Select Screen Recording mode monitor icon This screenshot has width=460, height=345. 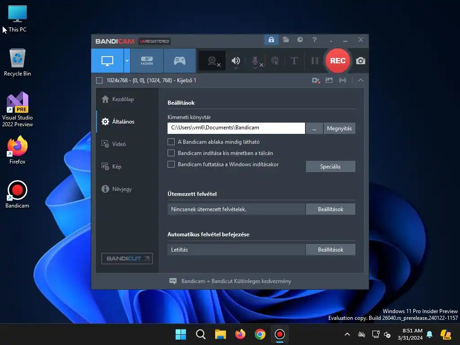[107, 61]
